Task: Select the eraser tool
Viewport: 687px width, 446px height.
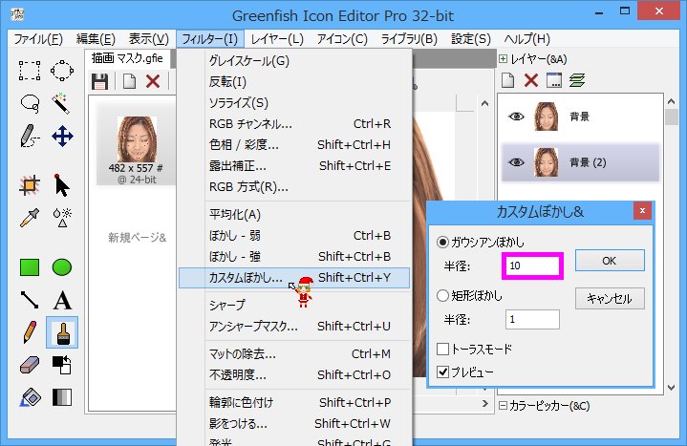Action: (30, 365)
